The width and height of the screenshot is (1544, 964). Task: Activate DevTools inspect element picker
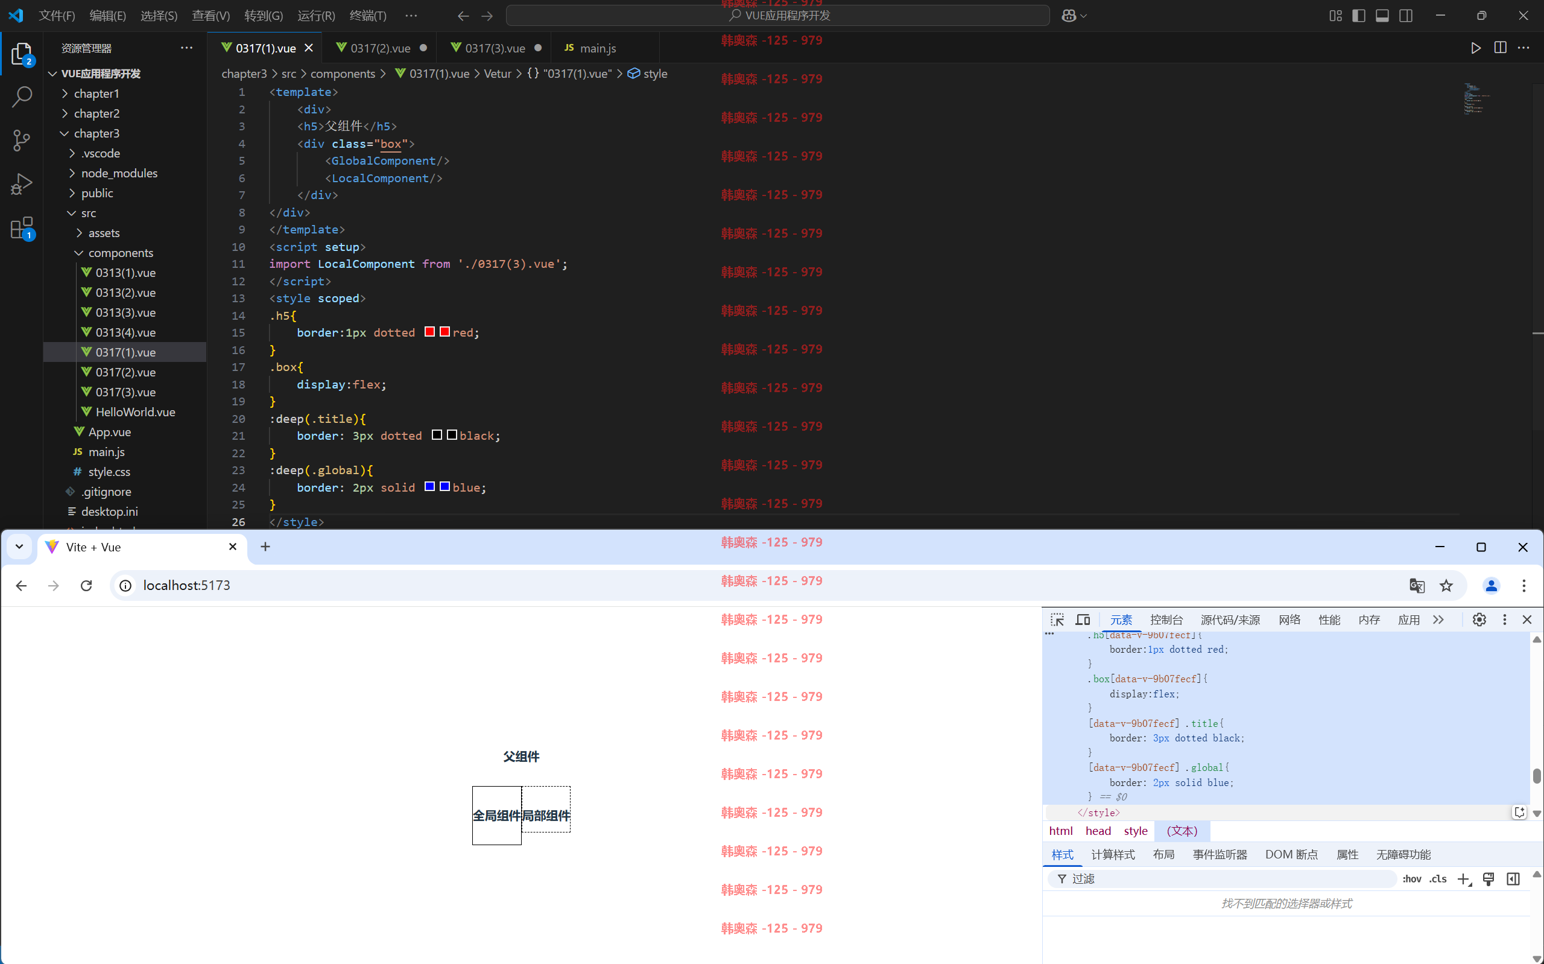[x=1057, y=620]
